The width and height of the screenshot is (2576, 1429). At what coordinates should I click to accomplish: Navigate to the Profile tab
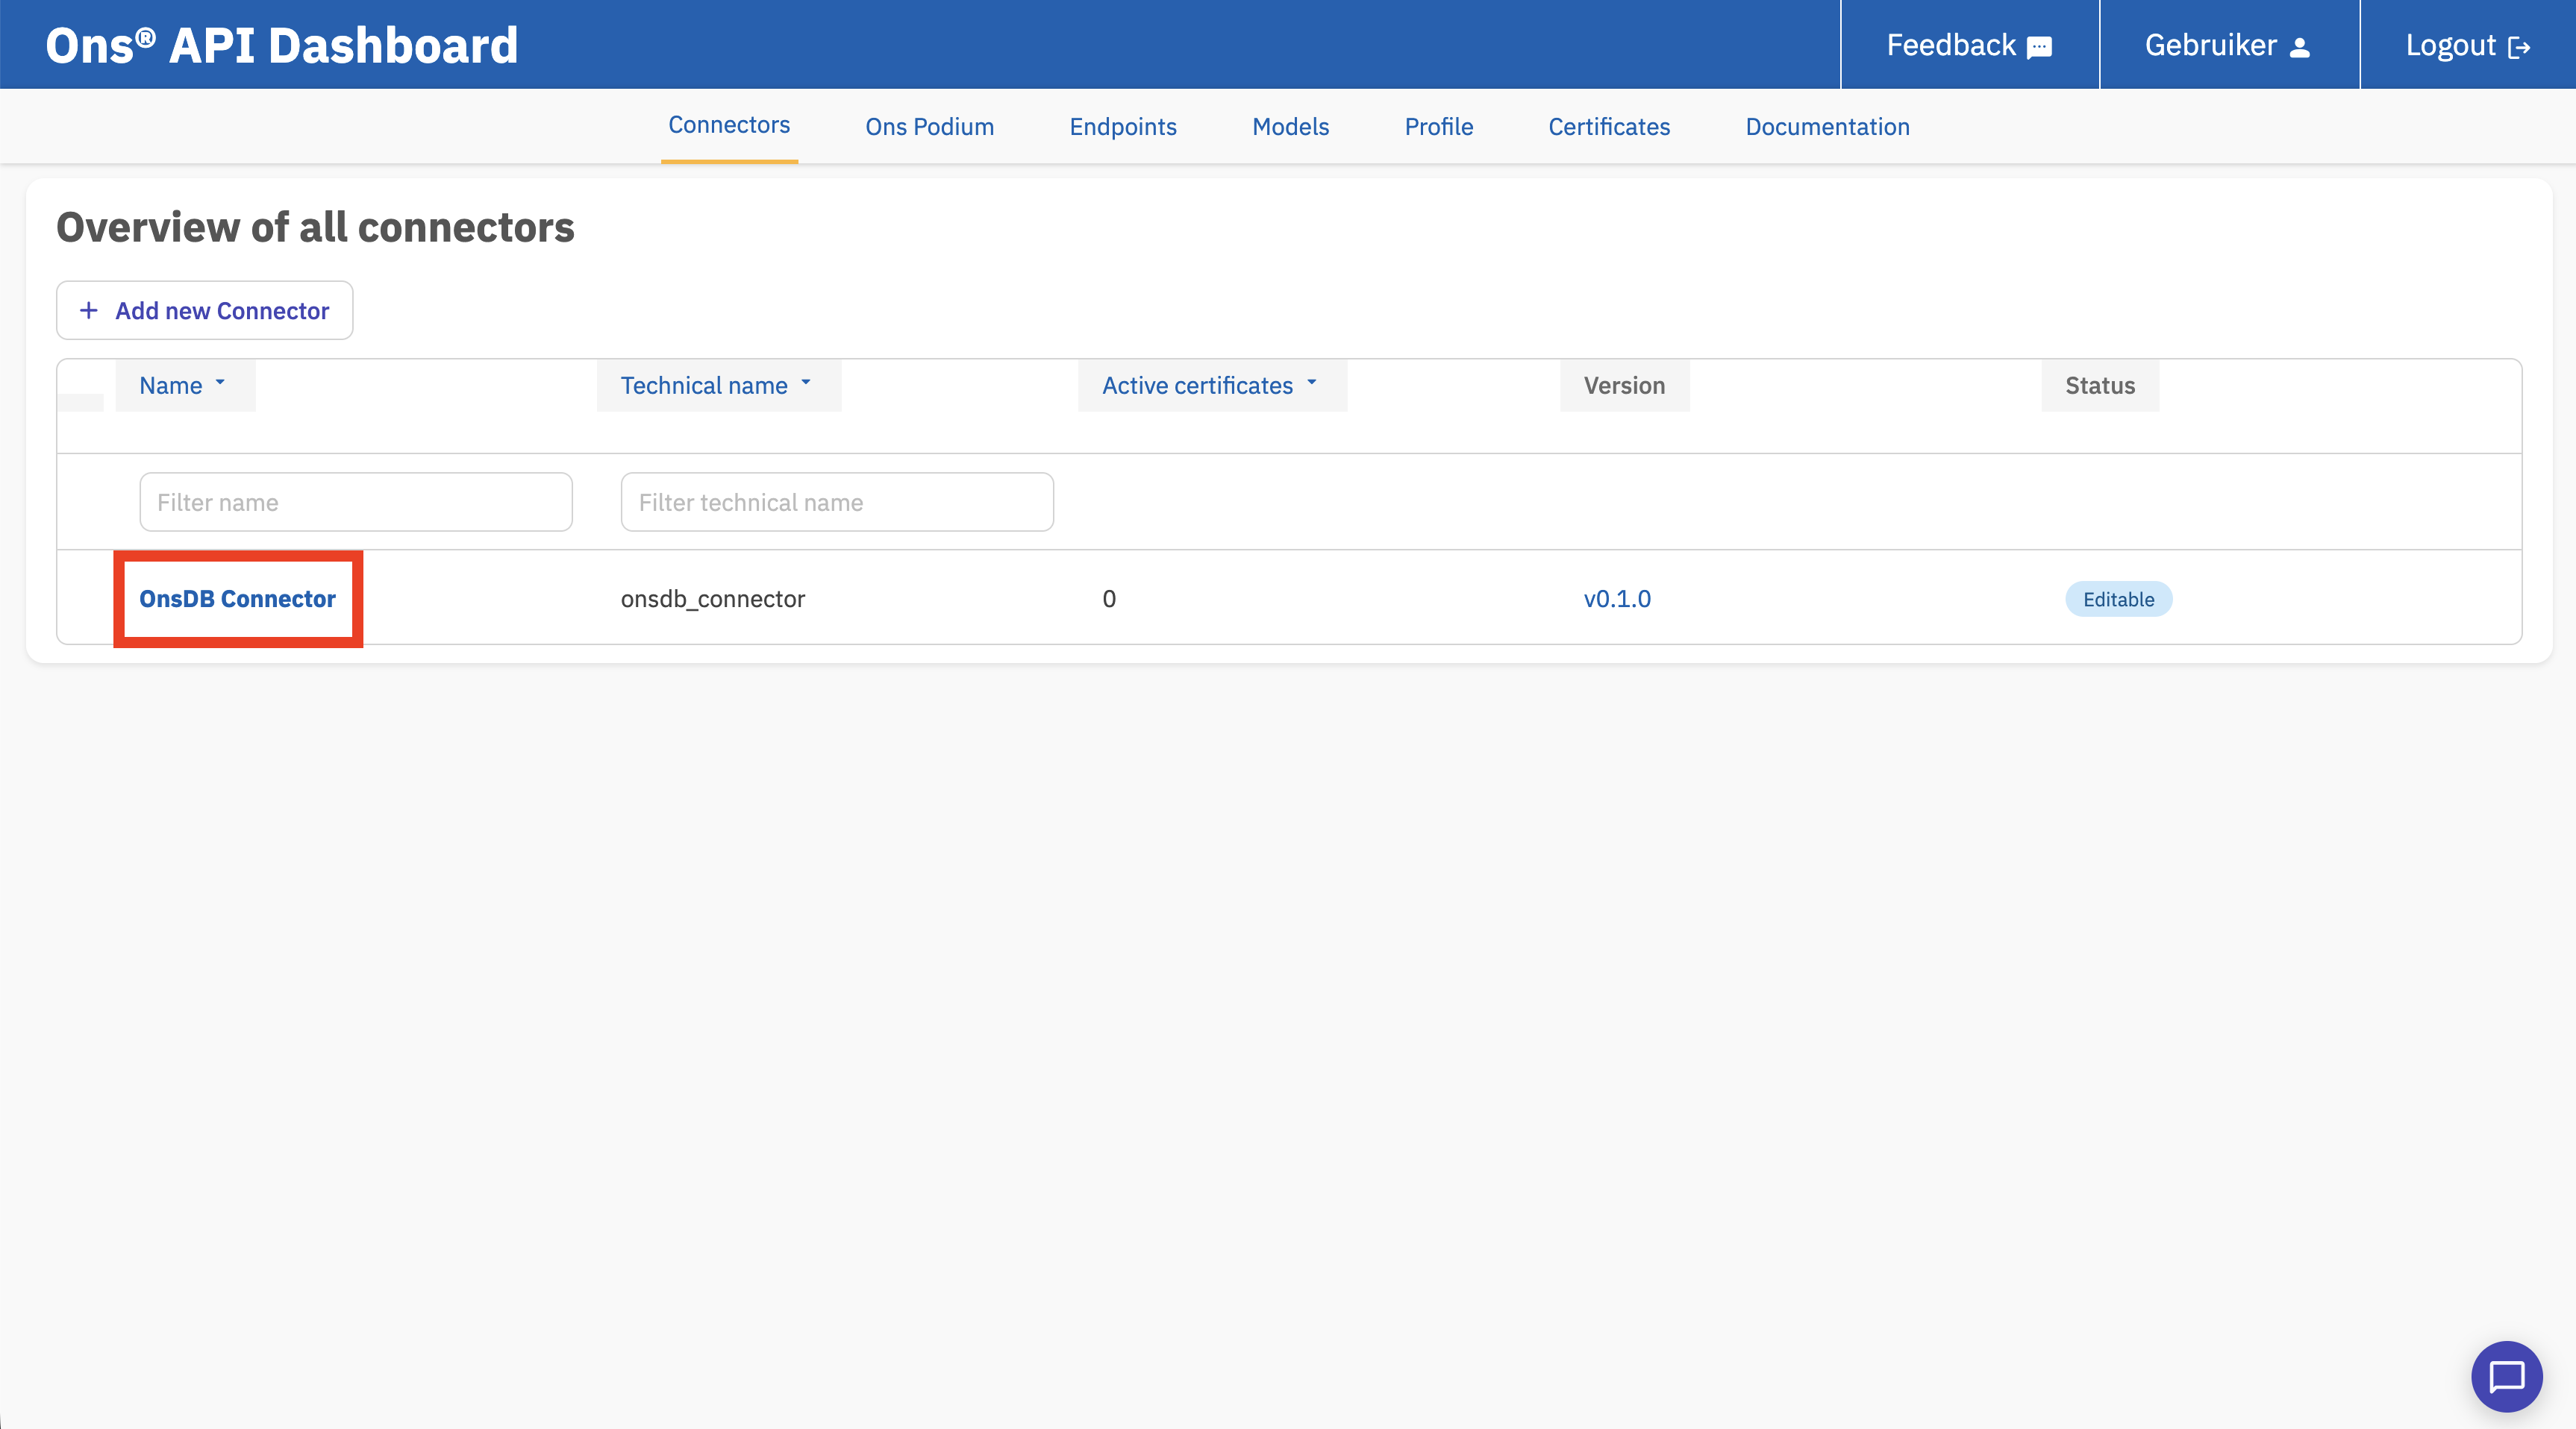[1439, 127]
